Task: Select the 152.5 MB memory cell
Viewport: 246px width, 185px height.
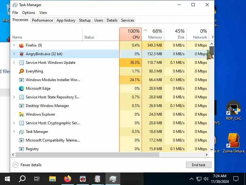Action: point(153,54)
